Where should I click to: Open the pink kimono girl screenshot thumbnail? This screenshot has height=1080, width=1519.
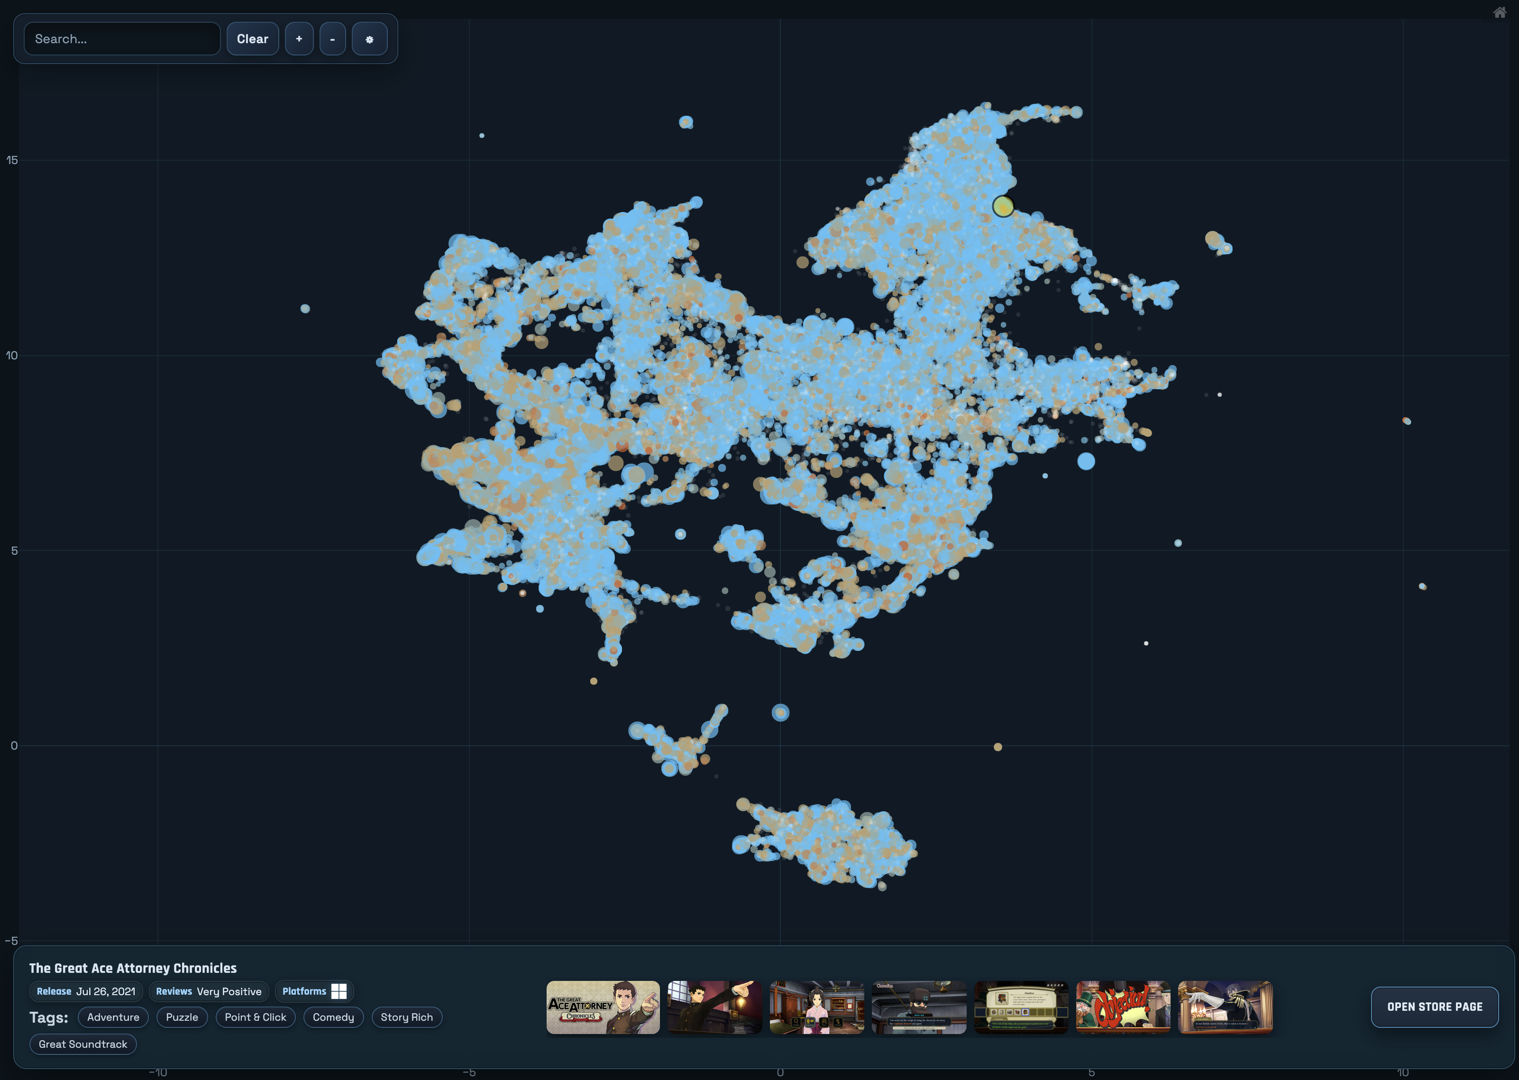tap(817, 1007)
